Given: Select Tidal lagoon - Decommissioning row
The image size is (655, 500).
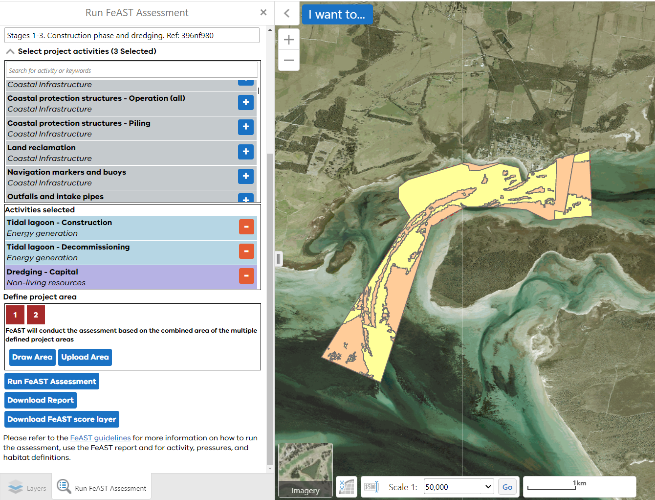Looking at the screenshot, I should coord(131,252).
